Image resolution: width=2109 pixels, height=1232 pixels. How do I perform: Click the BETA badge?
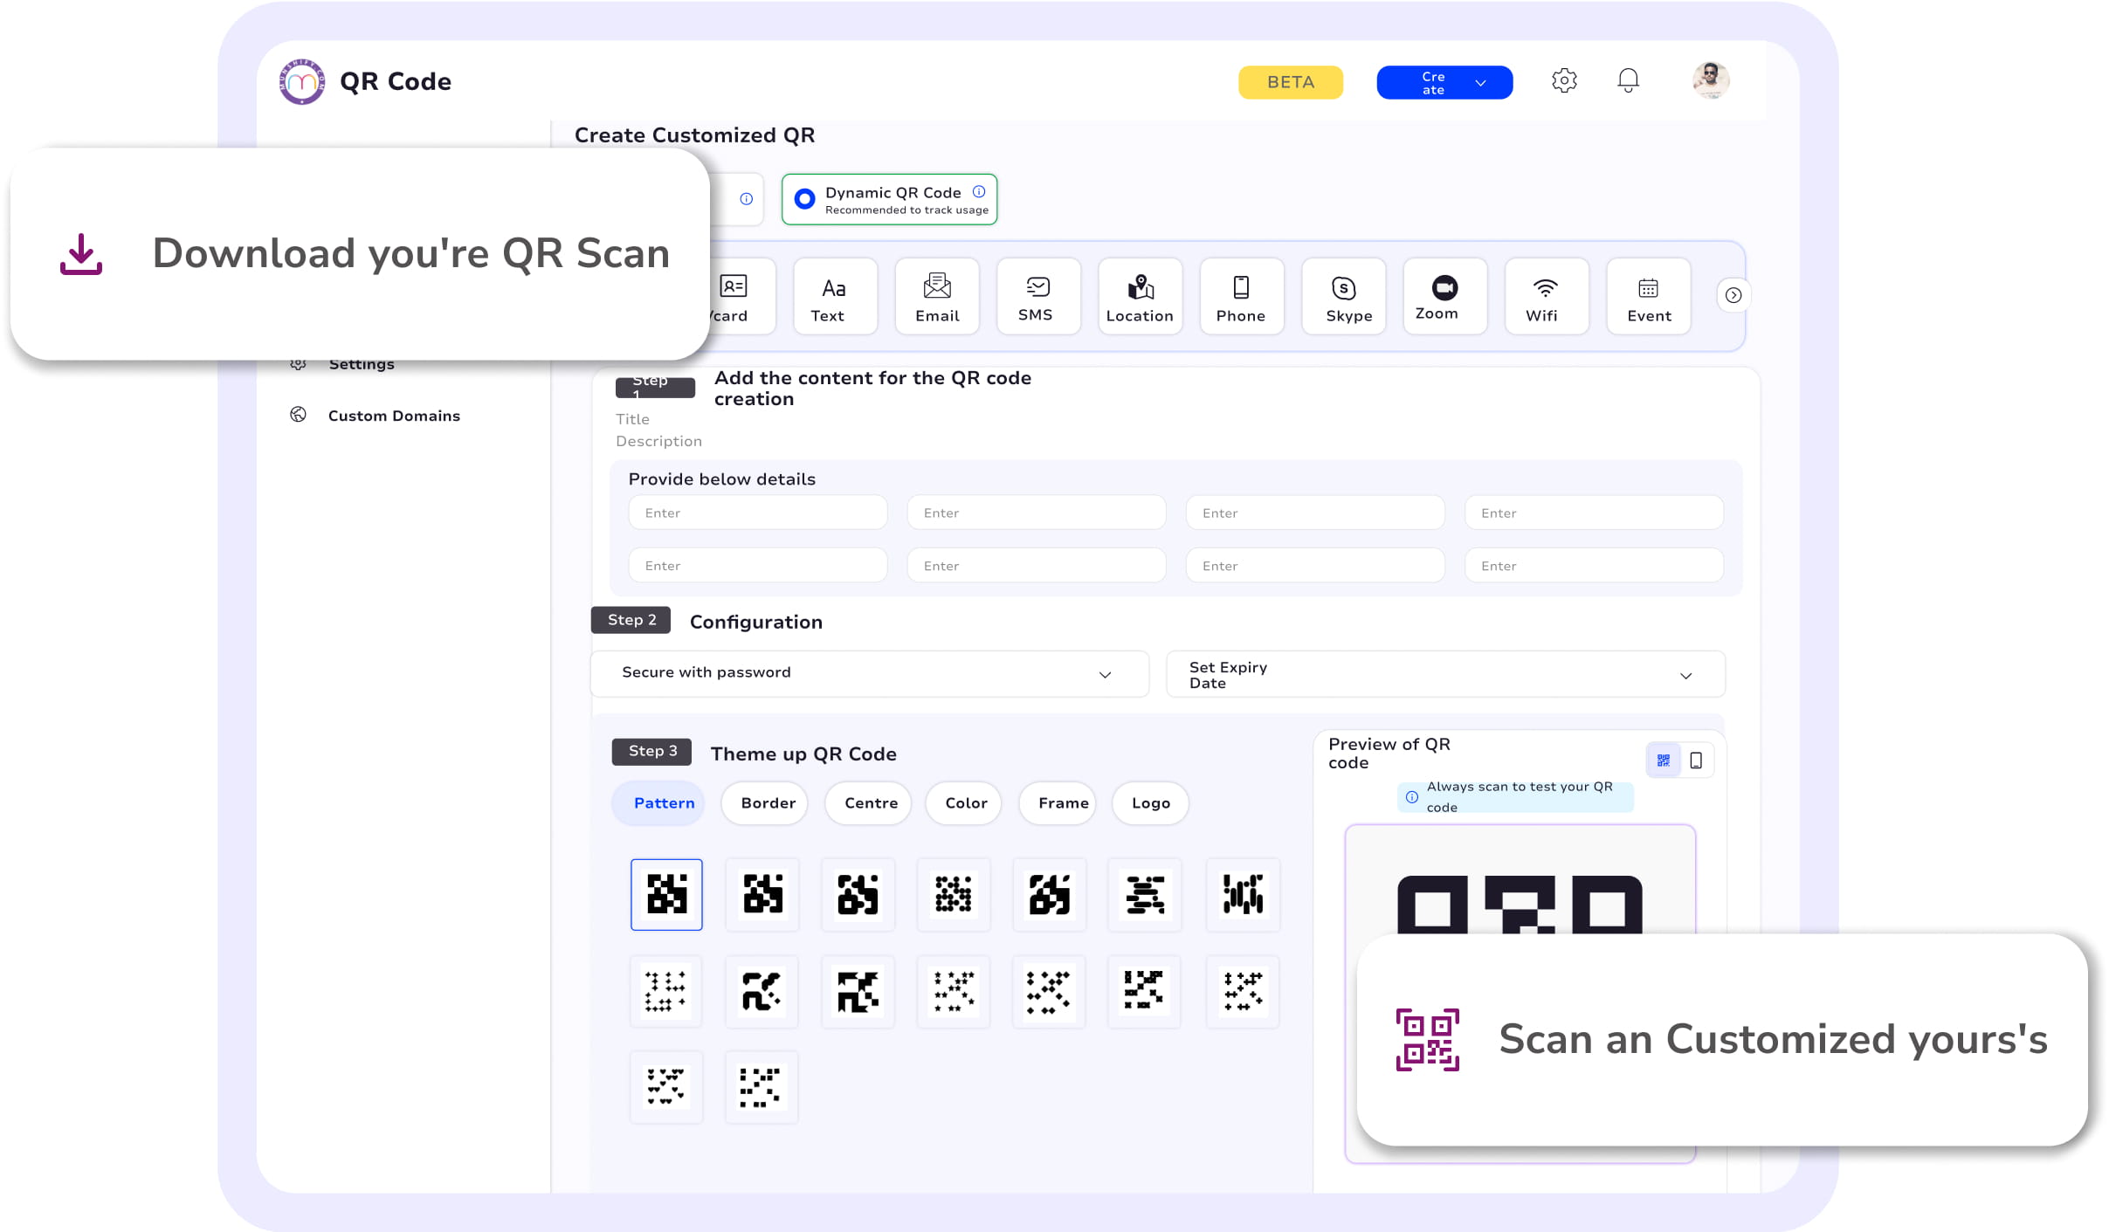(1290, 82)
